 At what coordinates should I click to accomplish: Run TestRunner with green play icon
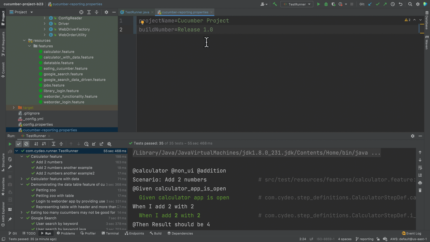pos(318,4)
